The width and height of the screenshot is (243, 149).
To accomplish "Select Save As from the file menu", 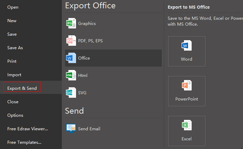I will point(15,48).
